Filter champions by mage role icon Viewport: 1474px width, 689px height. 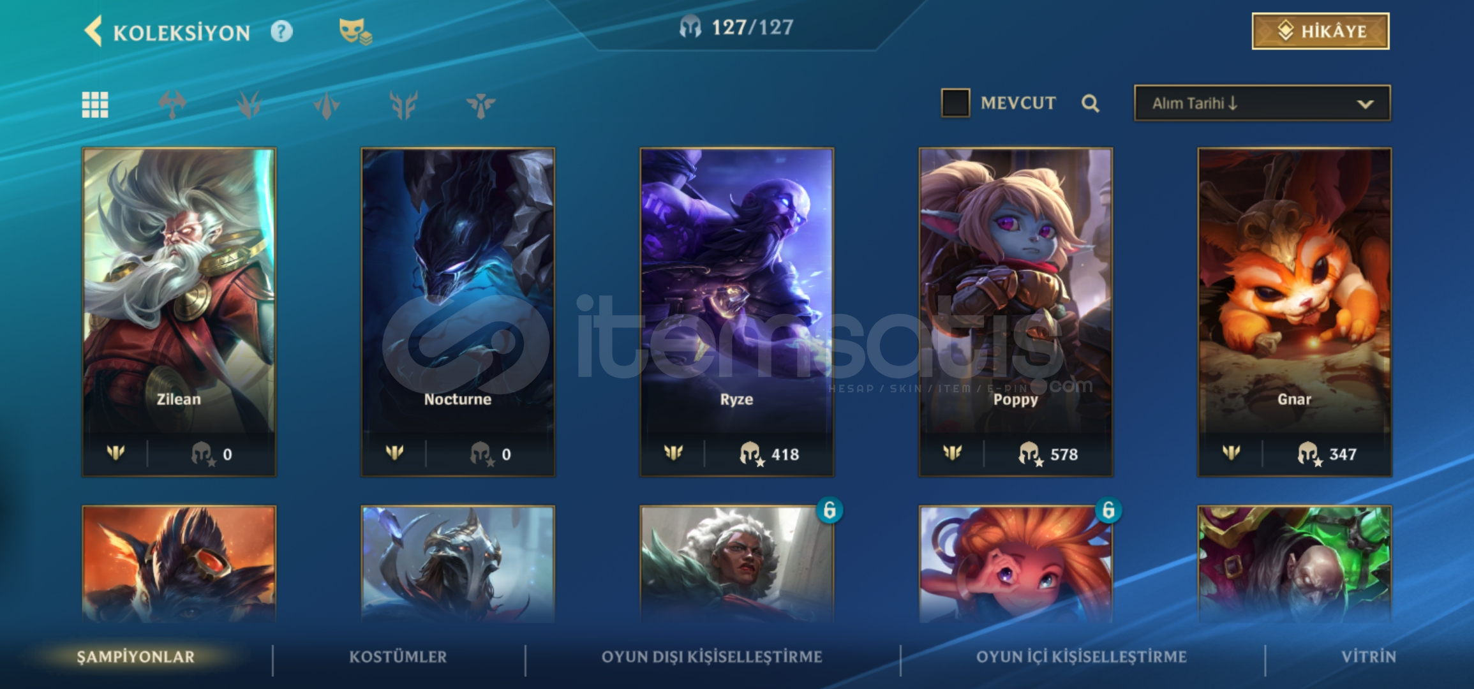[x=249, y=105]
